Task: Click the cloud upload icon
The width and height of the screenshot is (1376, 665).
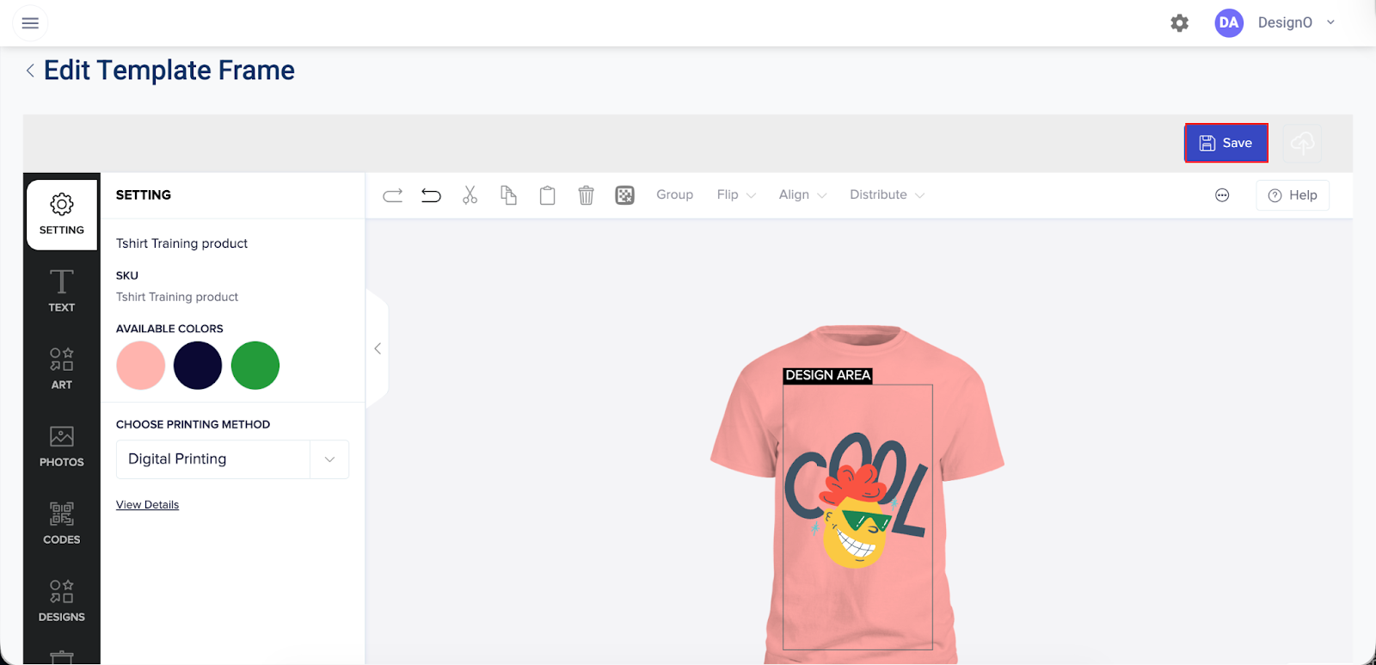Action: tap(1302, 143)
